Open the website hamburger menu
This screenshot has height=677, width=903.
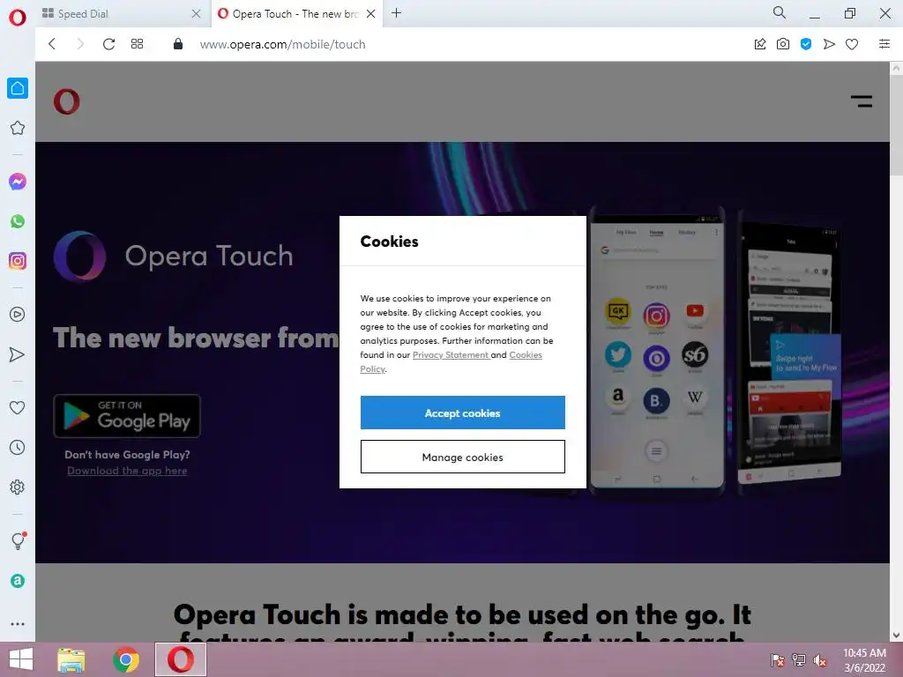[862, 101]
